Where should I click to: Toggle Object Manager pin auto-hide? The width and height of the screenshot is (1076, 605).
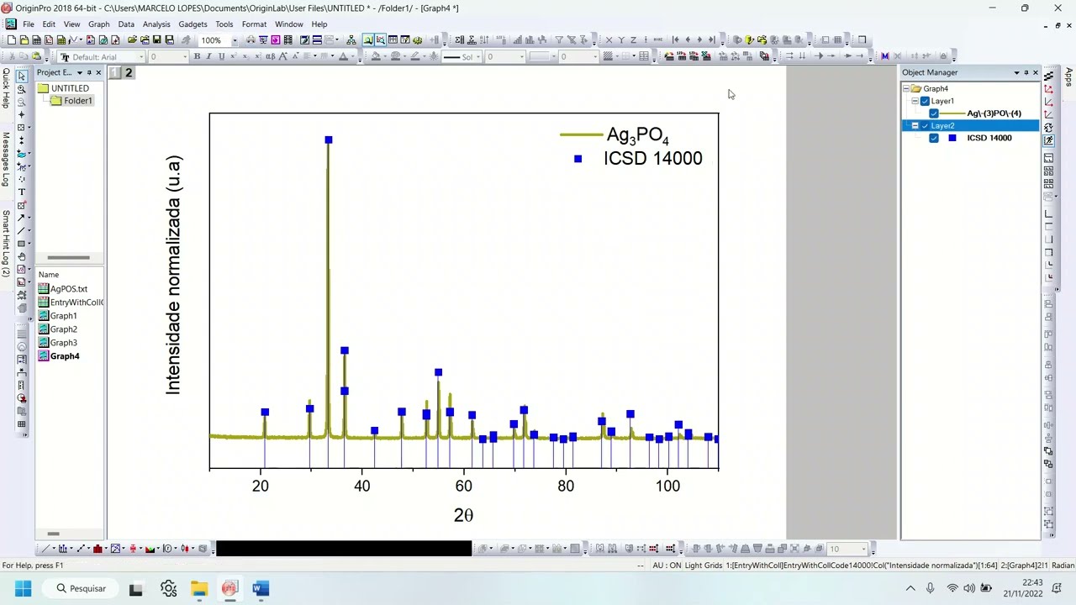pos(1026,72)
